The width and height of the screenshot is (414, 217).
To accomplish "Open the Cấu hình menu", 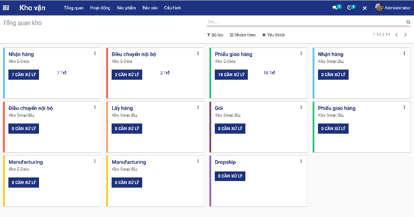I will coord(172,8).
